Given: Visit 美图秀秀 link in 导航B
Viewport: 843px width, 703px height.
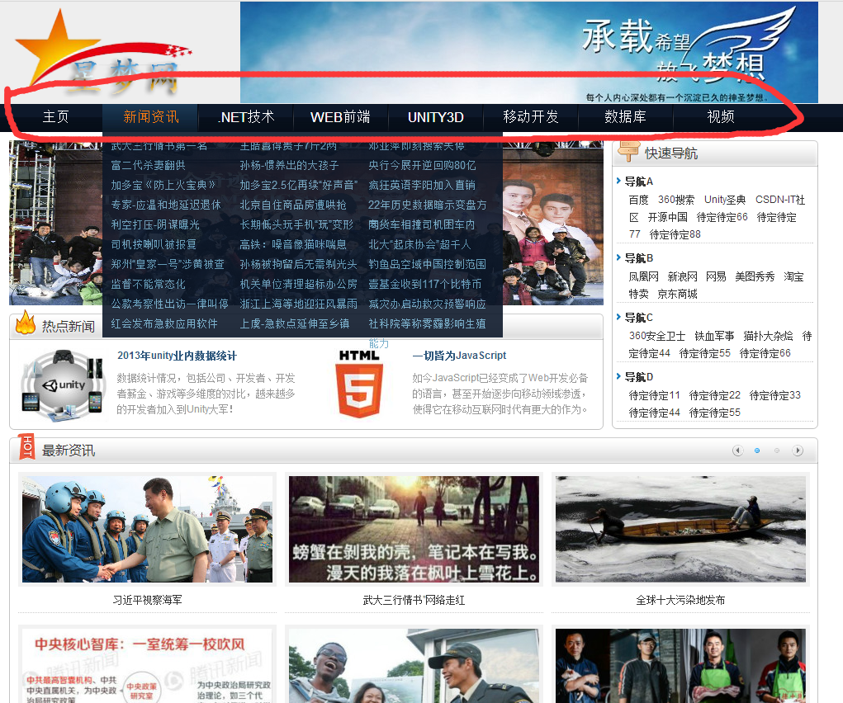Looking at the screenshot, I should pos(755,276).
